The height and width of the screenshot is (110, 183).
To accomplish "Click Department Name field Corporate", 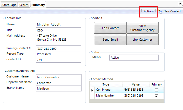I will pos(59,83).
